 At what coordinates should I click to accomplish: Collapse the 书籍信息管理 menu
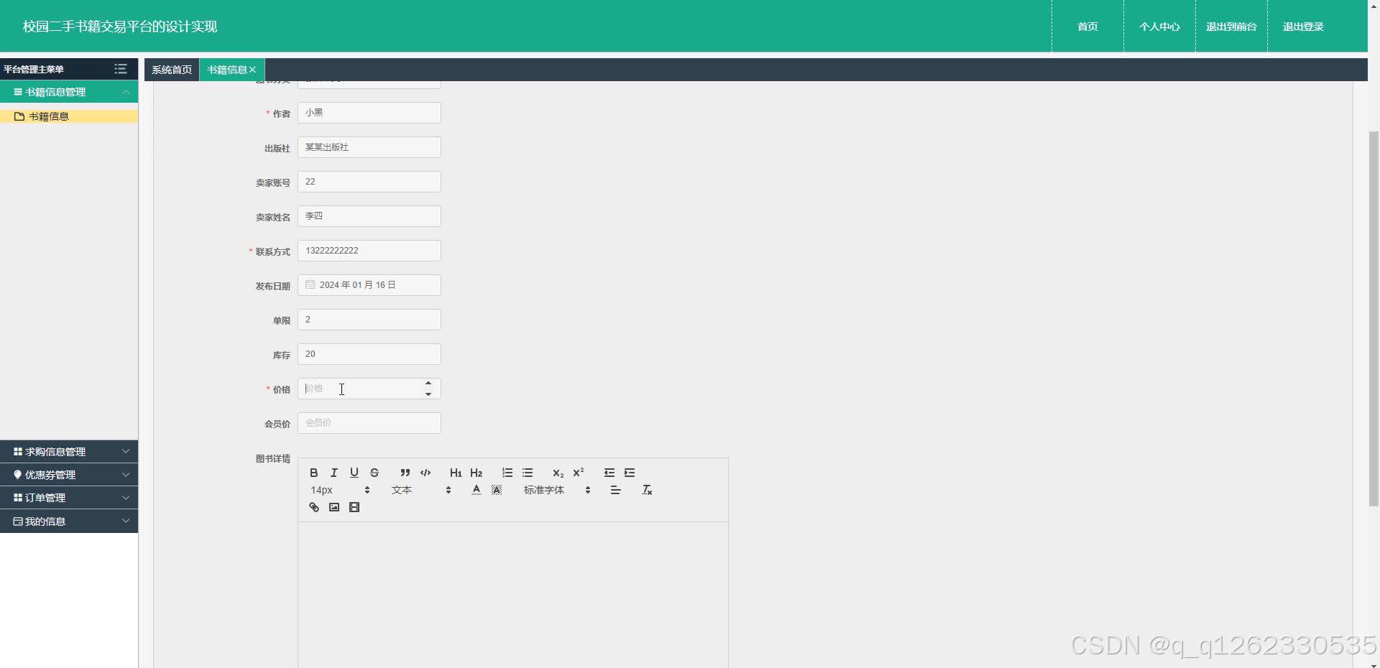(69, 92)
